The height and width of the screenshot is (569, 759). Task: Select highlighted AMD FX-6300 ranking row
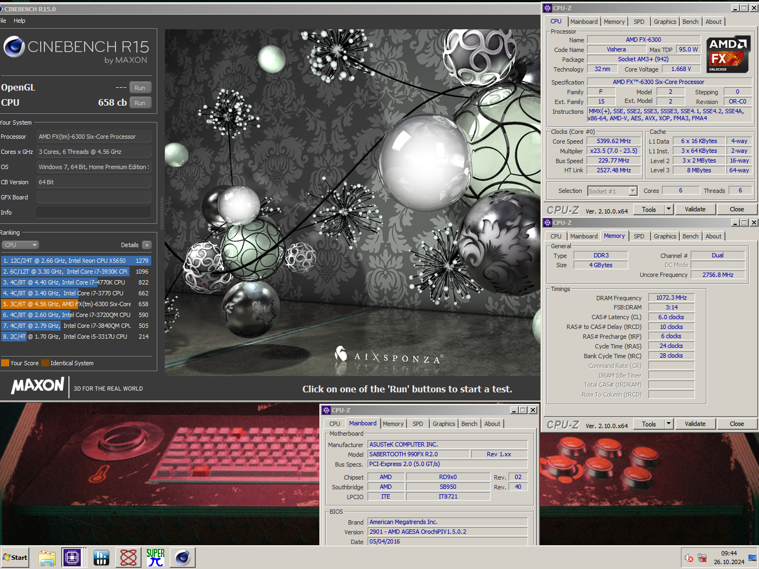click(76, 304)
